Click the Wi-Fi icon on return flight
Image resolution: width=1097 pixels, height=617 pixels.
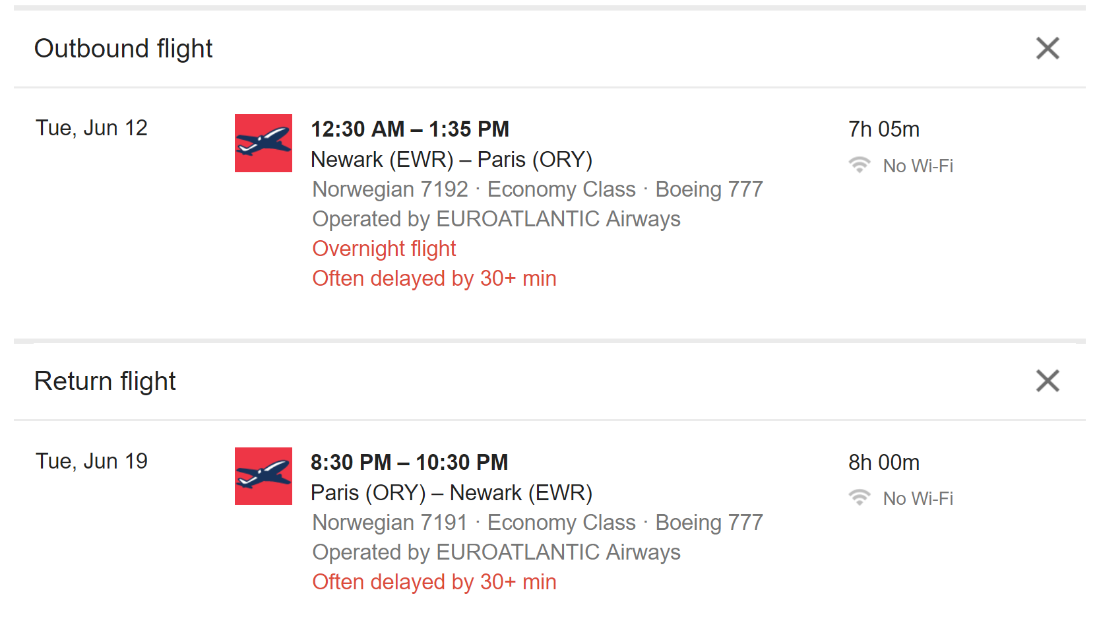coord(859,498)
